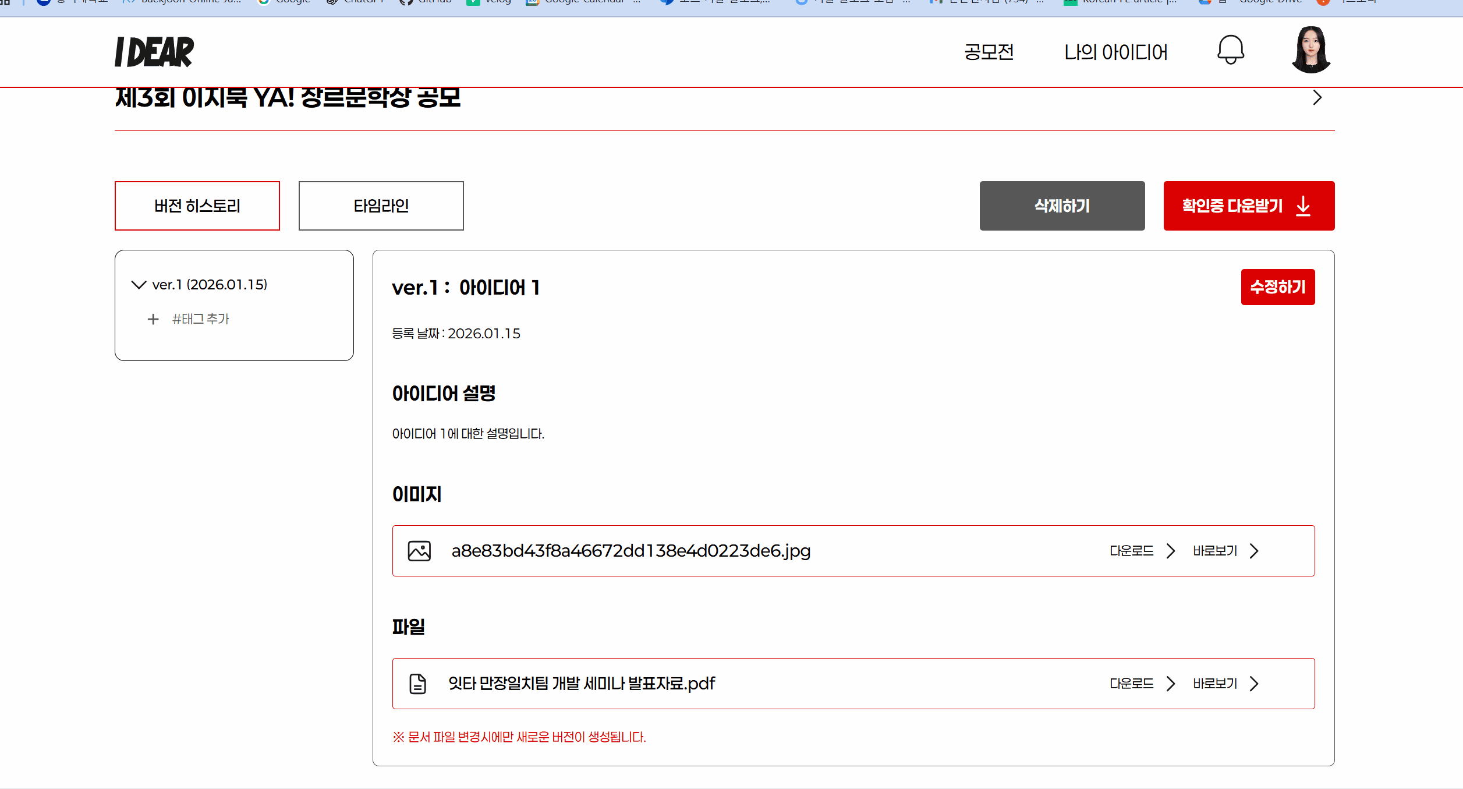Open the 공모전 menu
Screen dimensions: 1463x789
tap(989, 52)
